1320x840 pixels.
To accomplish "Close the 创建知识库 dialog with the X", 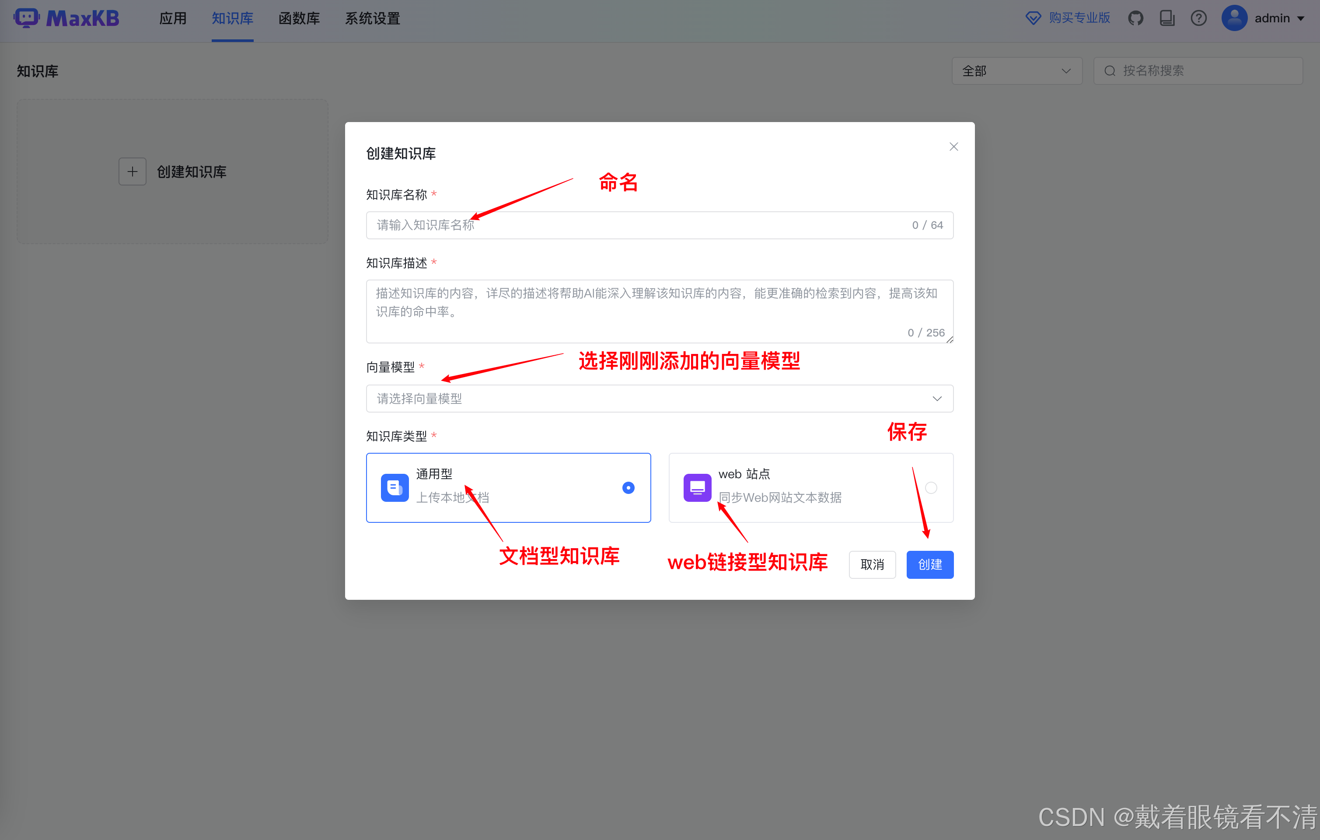I will coord(953,147).
